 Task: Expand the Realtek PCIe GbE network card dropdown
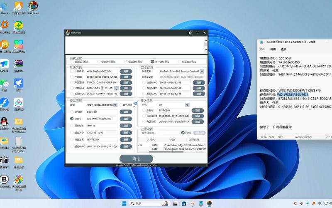(202, 72)
